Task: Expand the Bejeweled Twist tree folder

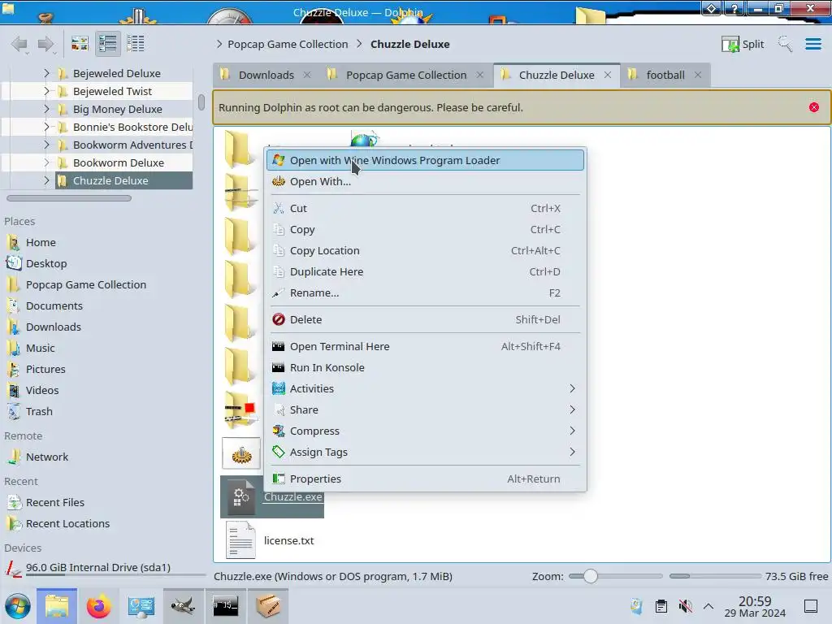Action: pos(46,91)
